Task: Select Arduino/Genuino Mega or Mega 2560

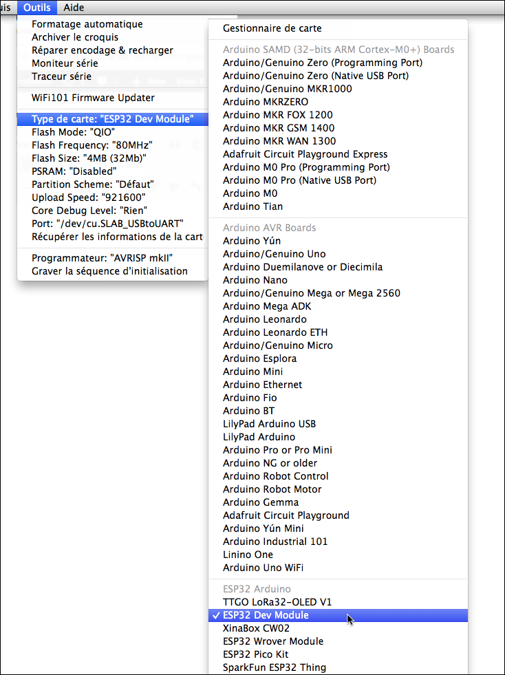Action: tap(338, 293)
